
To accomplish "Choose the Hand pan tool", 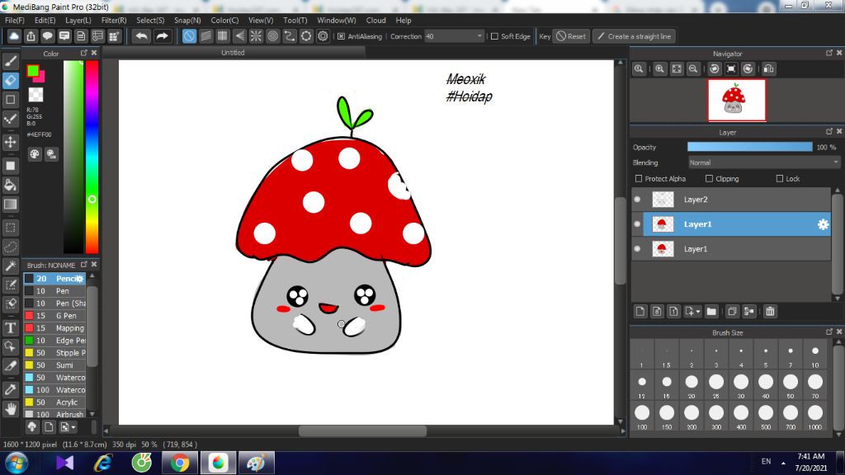I will (x=11, y=408).
